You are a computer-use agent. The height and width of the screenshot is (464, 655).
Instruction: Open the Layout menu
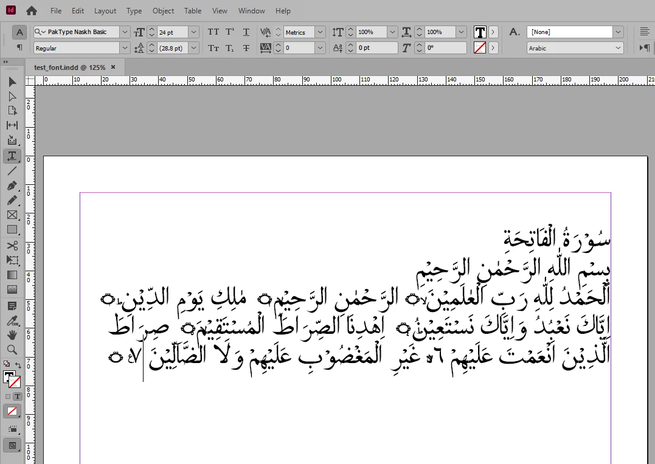click(x=105, y=11)
